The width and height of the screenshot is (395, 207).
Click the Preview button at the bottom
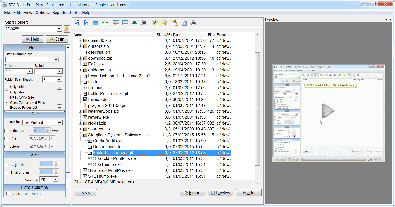click(x=220, y=193)
